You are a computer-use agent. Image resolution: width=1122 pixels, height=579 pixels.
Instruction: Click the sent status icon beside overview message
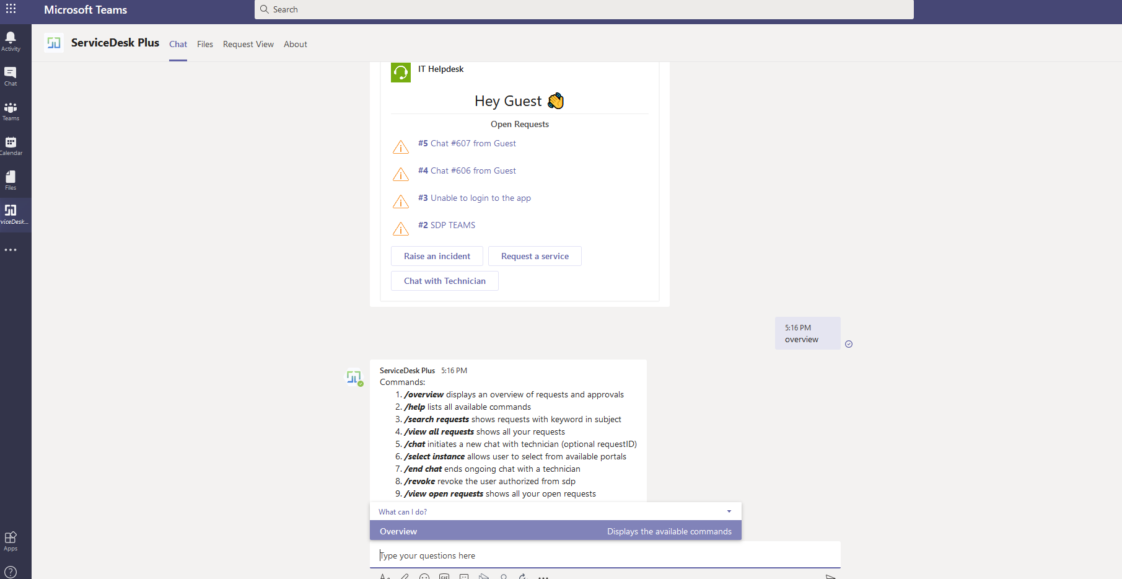[849, 344]
